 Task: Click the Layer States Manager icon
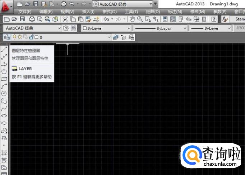[x=131, y=37]
